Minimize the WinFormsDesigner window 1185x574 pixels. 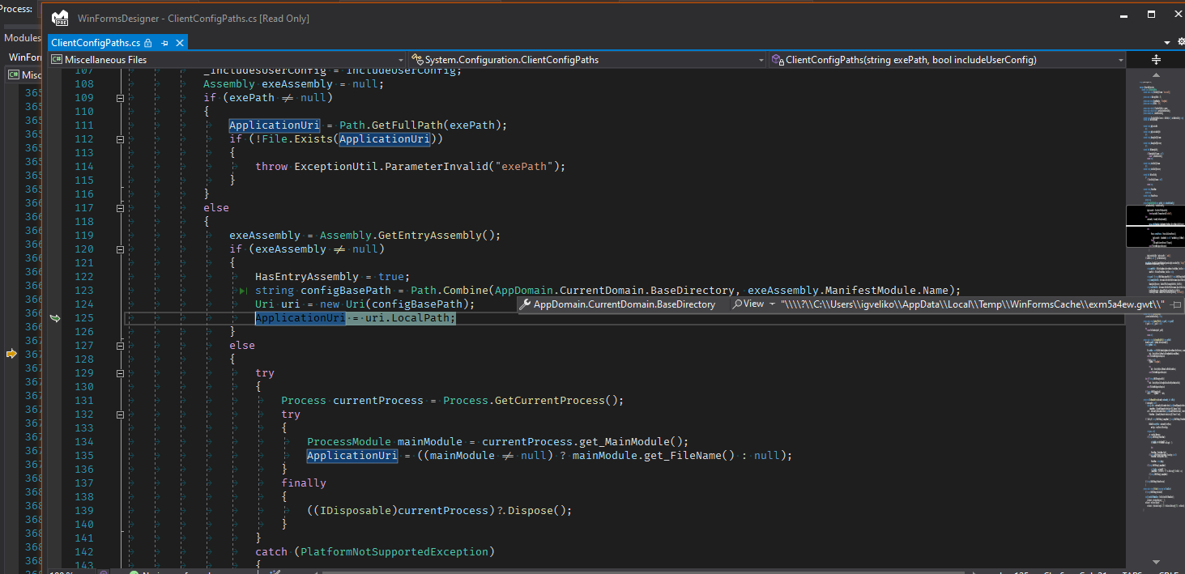click(x=1124, y=15)
